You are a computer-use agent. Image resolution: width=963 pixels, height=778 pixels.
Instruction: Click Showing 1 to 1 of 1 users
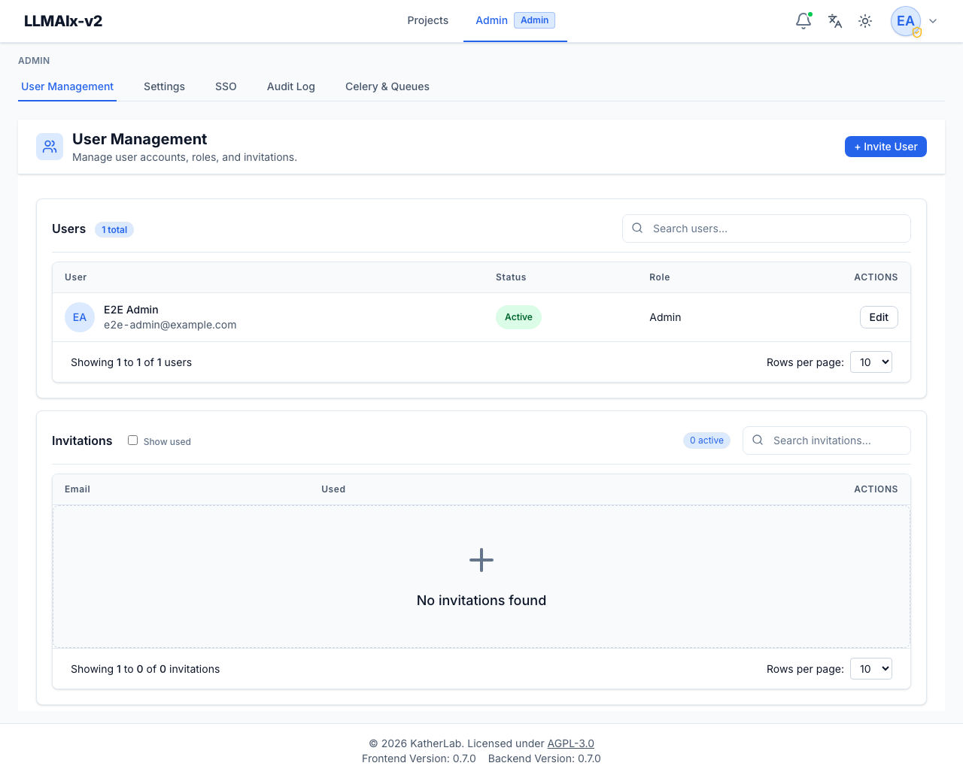131,362
